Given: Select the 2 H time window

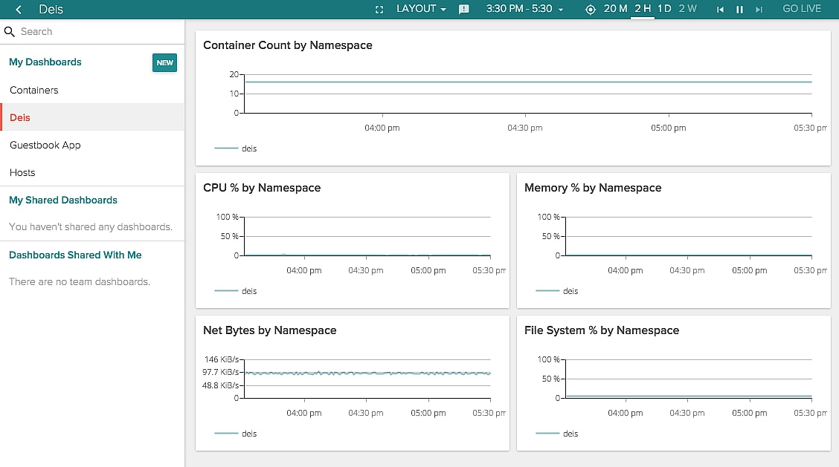Looking at the screenshot, I should (x=643, y=9).
